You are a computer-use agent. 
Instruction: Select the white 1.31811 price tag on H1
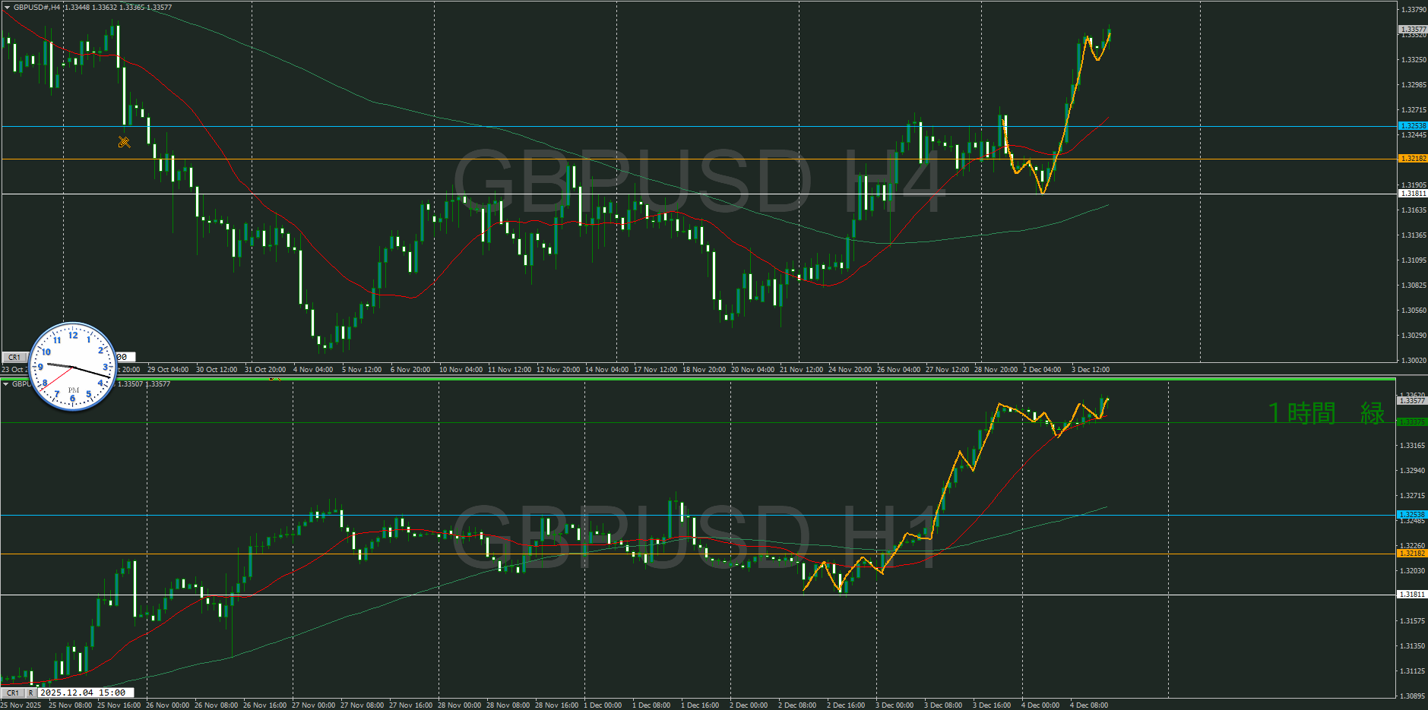click(1413, 595)
